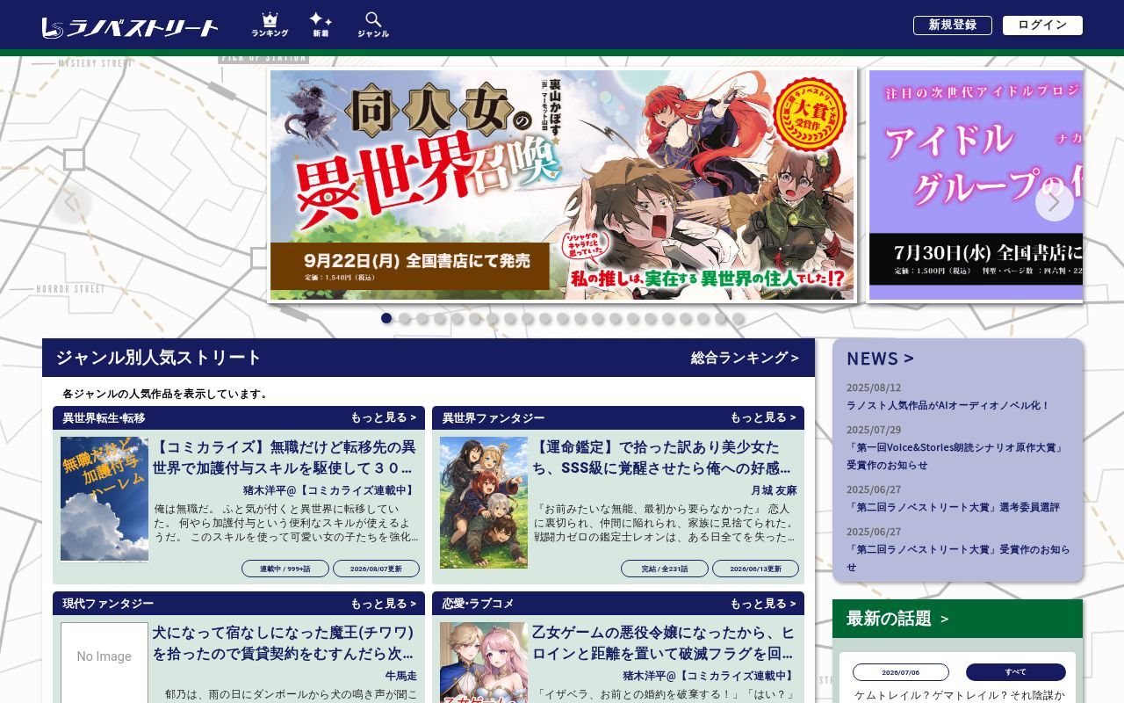Viewport: 1124px width, 703px height.
Task: Show the previous carousel banner
Action: [72, 203]
